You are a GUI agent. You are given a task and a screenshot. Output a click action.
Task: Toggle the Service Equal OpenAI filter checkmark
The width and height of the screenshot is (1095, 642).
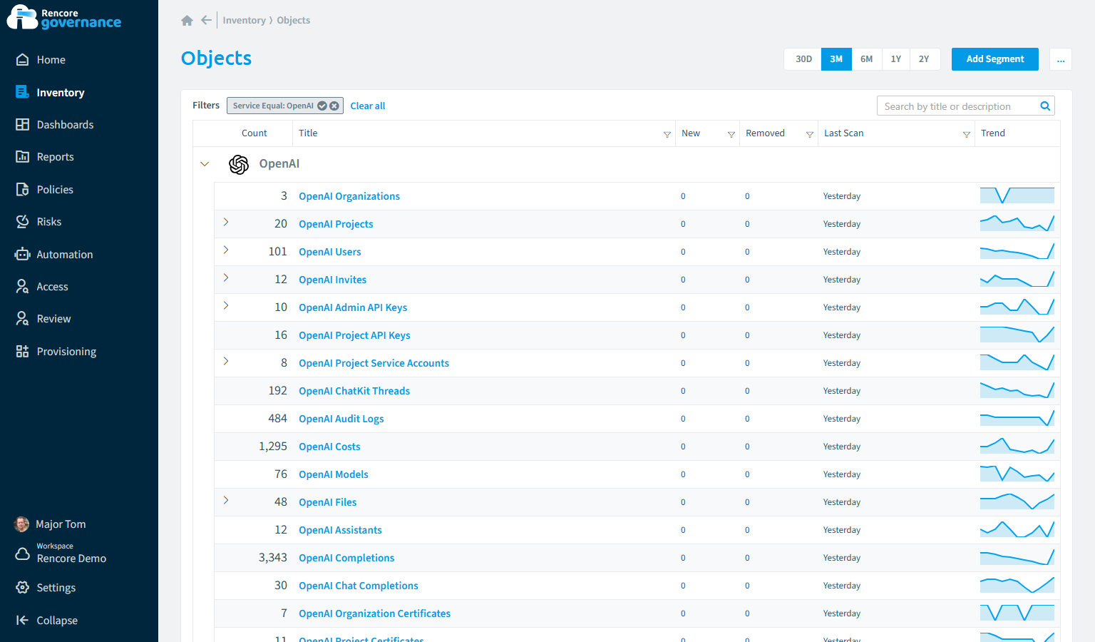tap(322, 106)
